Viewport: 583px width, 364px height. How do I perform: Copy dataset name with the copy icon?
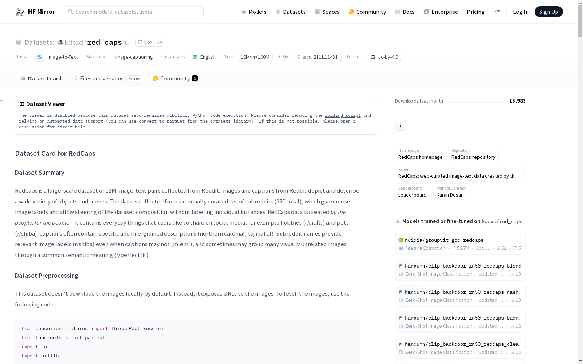(127, 42)
